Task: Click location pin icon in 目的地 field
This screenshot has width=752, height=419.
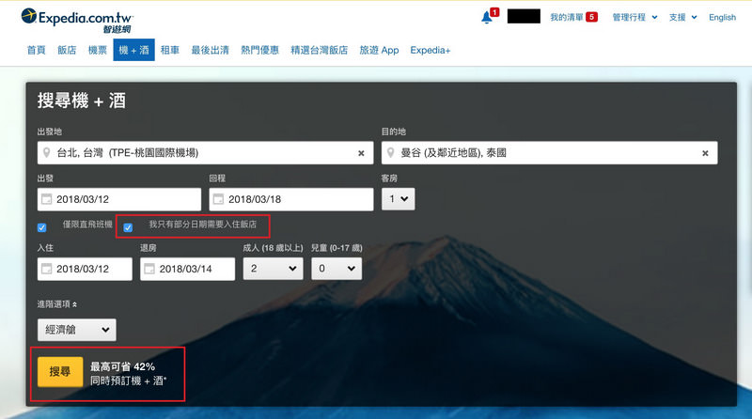Action: (390, 153)
